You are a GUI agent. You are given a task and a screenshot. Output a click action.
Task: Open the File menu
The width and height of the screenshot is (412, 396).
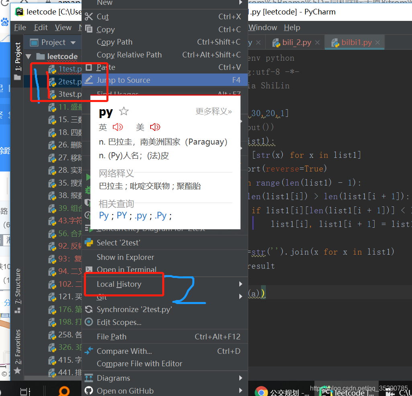pyautogui.click(x=20, y=27)
